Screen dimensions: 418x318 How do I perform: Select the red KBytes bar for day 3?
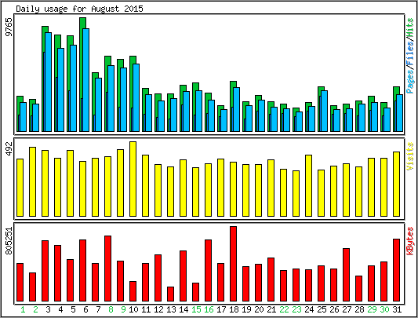click(45, 271)
